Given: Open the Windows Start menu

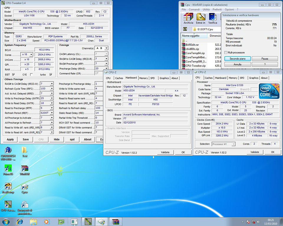Looking at the screenshot, I should [6, 222].
